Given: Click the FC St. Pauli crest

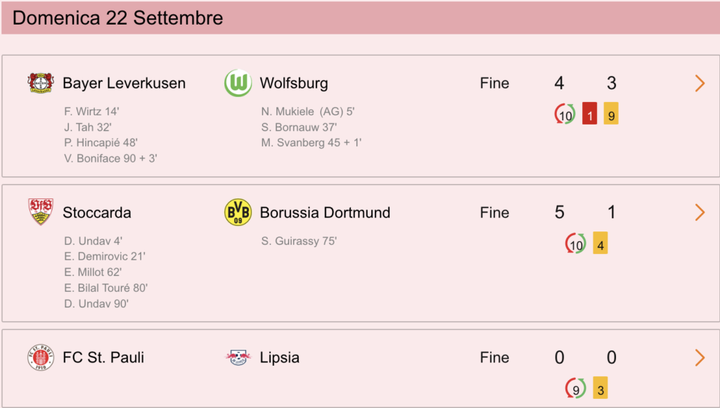Looking at the screenshot, I should (40, 357).
